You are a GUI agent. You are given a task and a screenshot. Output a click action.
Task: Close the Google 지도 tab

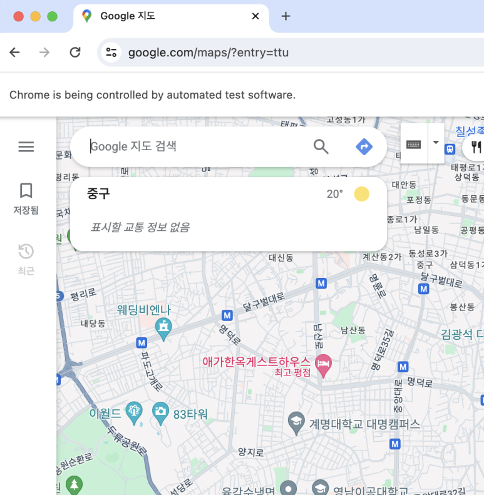pos(255,16)
